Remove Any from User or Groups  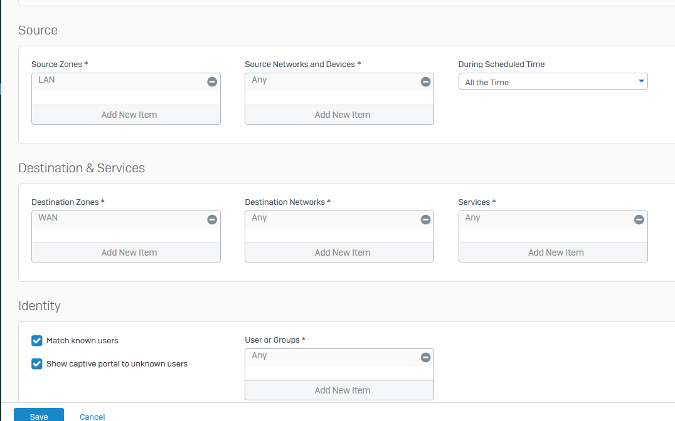(425, 358)
